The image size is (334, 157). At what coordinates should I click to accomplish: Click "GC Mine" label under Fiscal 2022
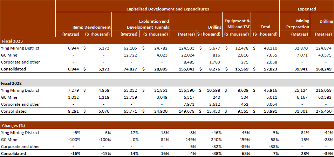(9, 97)
